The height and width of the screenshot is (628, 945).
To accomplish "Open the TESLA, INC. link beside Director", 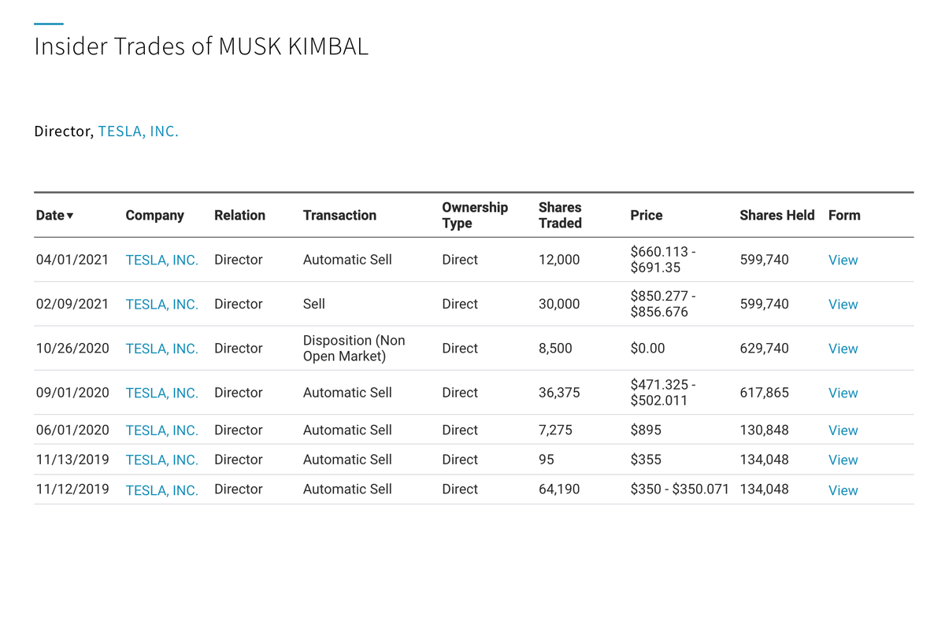I will pyautogui.click(x=138, y=131).
